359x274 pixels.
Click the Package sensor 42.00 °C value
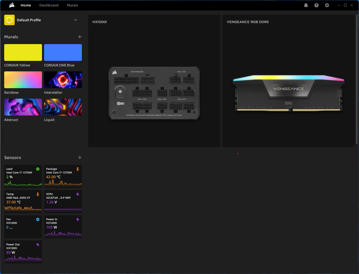53,177
